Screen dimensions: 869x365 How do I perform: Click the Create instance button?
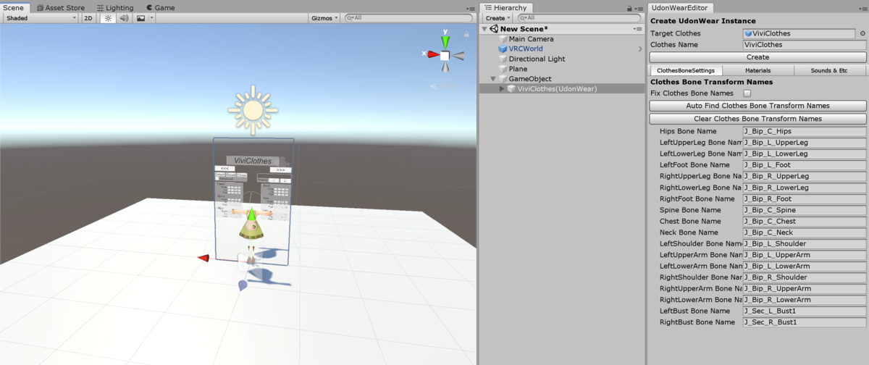coord(757,56)
